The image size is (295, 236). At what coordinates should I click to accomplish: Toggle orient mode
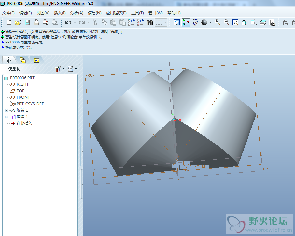195,22
